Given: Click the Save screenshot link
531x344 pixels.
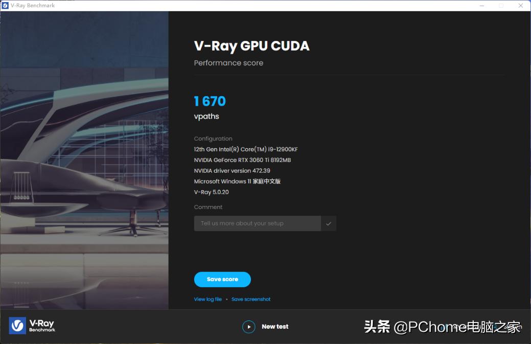Looking at the screenshot, I should (x=251, y=300).
